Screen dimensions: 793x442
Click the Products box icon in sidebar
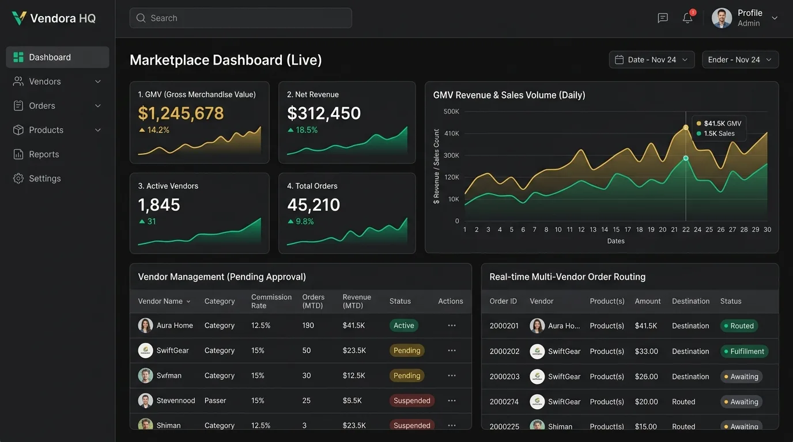coord(18,130)
